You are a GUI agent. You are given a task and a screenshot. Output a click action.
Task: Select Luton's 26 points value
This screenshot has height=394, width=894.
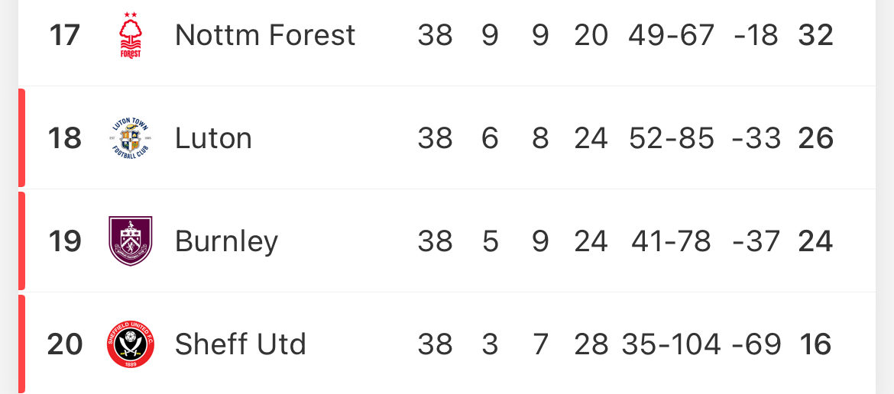pyautogui.click(x=815, y=138)
